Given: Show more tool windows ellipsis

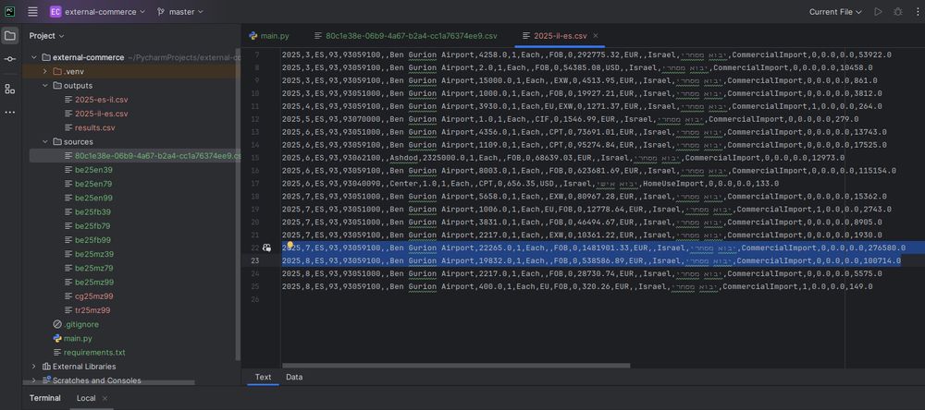Looking at the screenshot, I should (10, 112).
